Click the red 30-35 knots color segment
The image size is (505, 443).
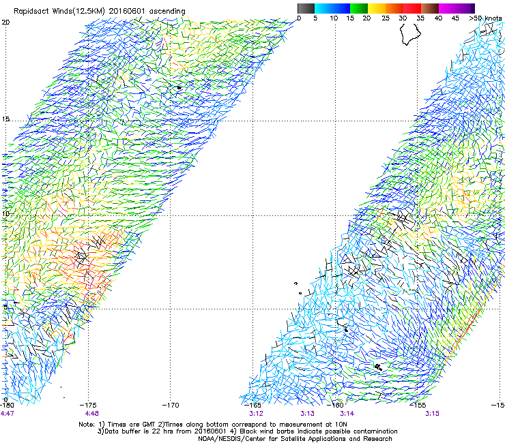tap(412, 8)
